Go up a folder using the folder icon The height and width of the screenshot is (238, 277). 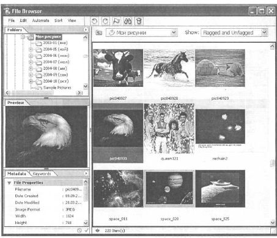point(99,32)
